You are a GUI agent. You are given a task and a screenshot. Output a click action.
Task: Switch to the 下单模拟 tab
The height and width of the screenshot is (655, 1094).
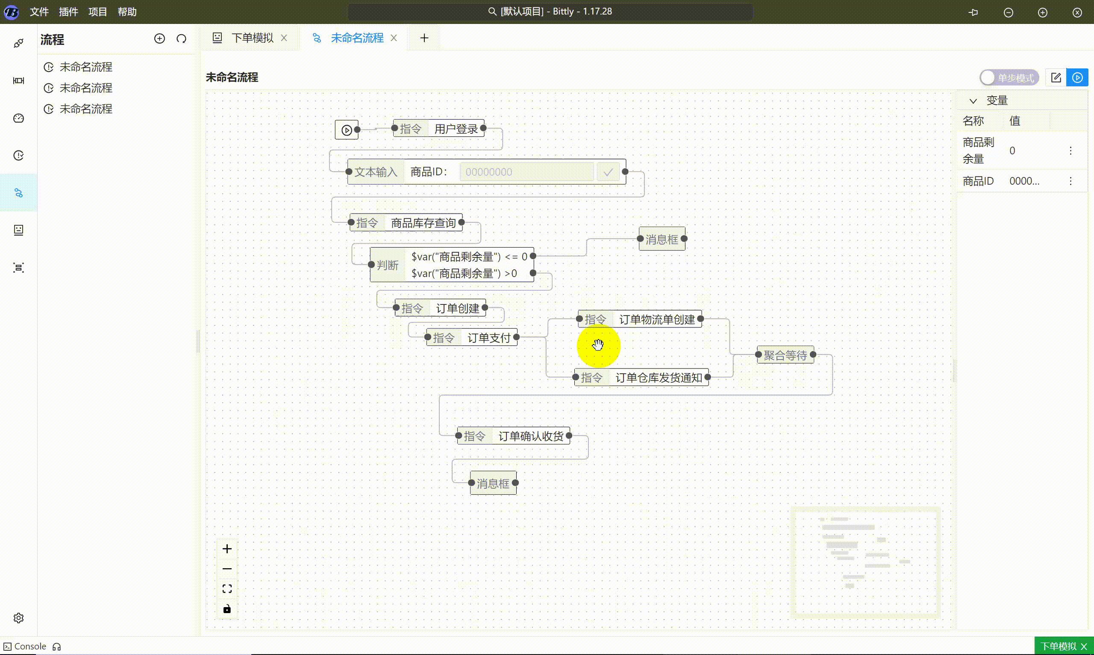(x=252, y=38)
